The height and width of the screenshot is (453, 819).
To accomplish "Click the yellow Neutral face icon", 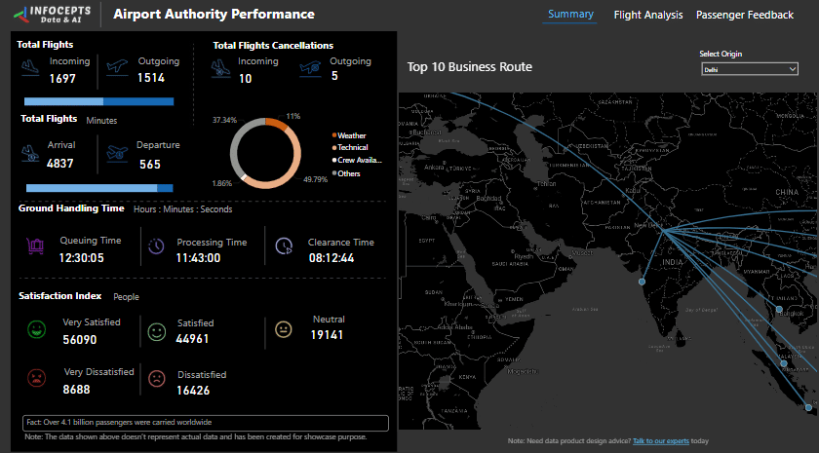I will pos(284,329).
